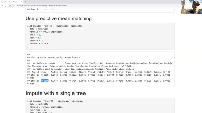This screenshot has height=113, width=202.
Task: Click the address bar file path
Action: 41,6
